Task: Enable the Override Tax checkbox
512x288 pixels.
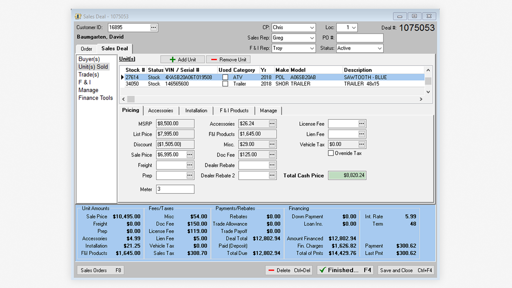Action: [x=331, y=153]
